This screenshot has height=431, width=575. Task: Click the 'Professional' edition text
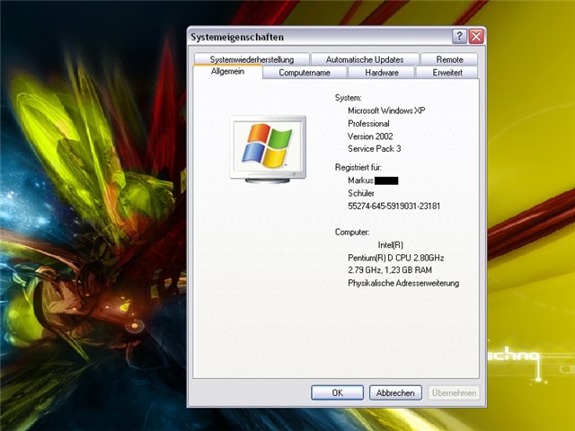(368, 124)
